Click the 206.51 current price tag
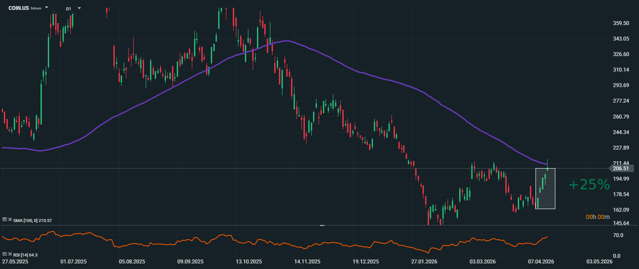This screenshot has height=269, width=639. [x=620, y=169]
